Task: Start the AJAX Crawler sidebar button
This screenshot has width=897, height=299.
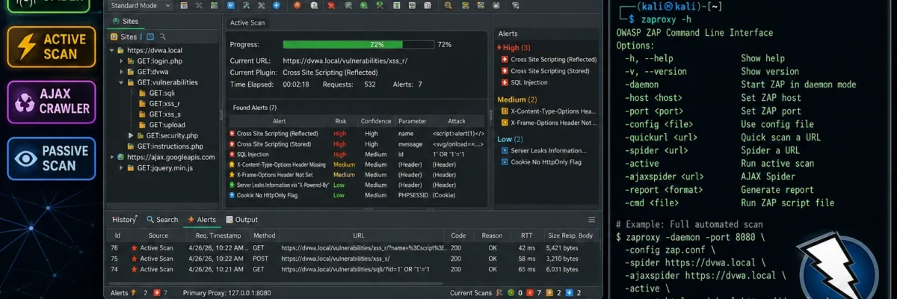Action: pyautogui.click(x=52, y=102)
